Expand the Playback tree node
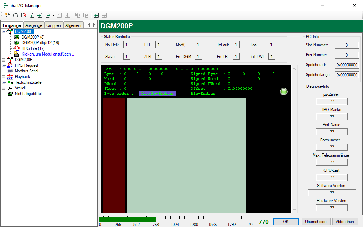 4,77
